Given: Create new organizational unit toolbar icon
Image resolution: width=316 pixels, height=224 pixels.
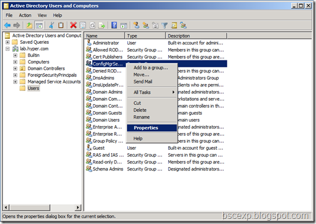Looking at the screenshot, I should (x=155, y=25).
